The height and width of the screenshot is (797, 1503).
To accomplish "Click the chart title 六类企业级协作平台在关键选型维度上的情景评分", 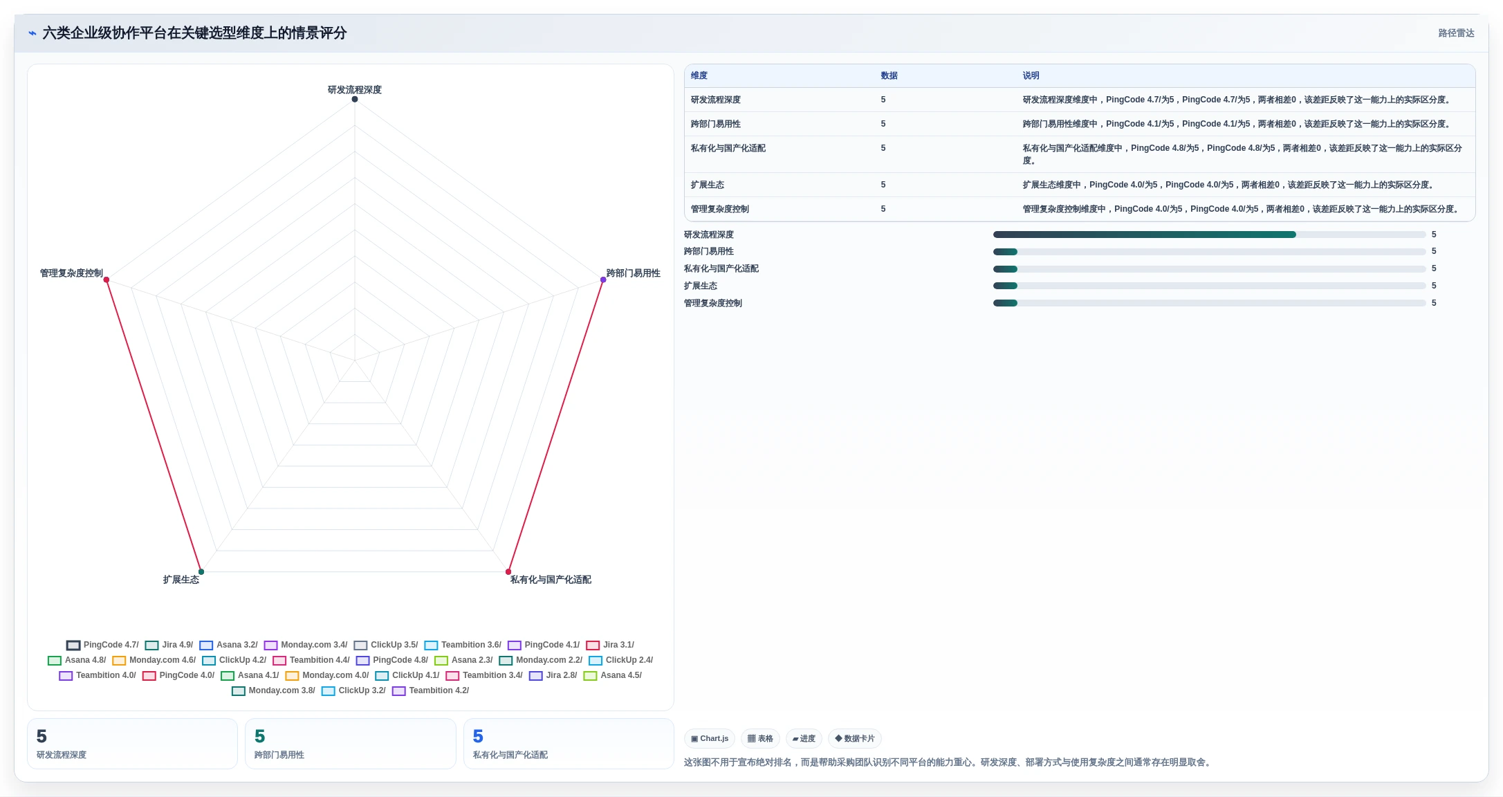I will point(194,33).
